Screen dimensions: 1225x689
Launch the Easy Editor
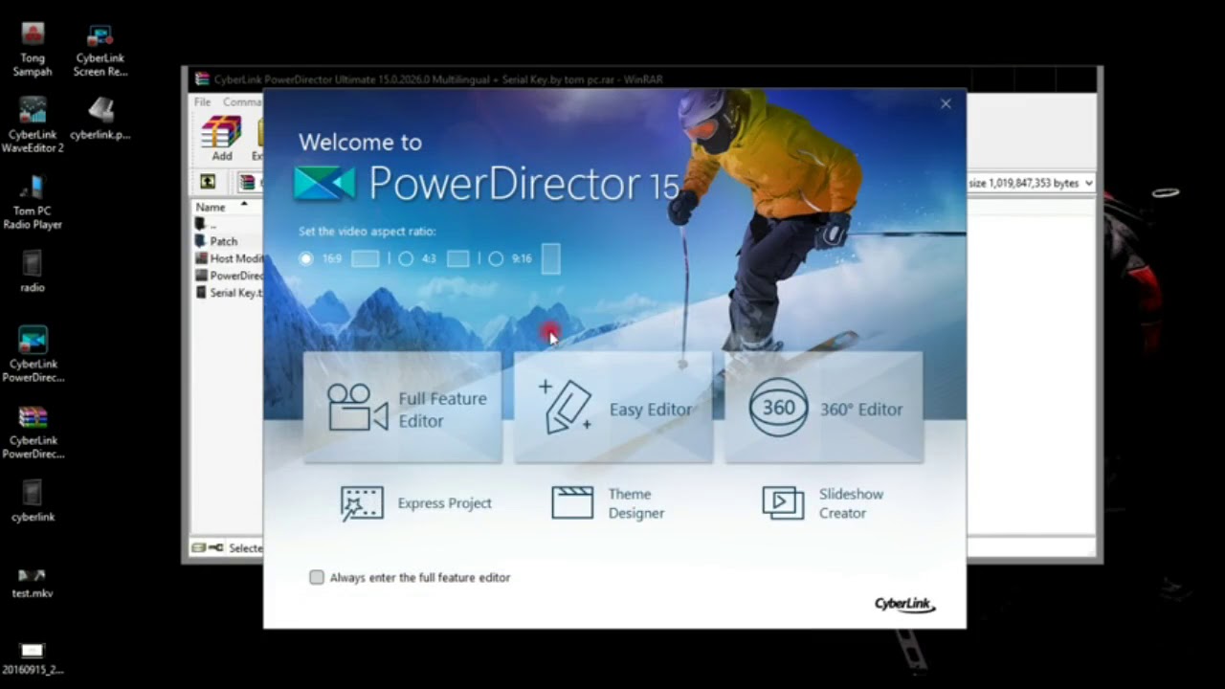(613, 408)
